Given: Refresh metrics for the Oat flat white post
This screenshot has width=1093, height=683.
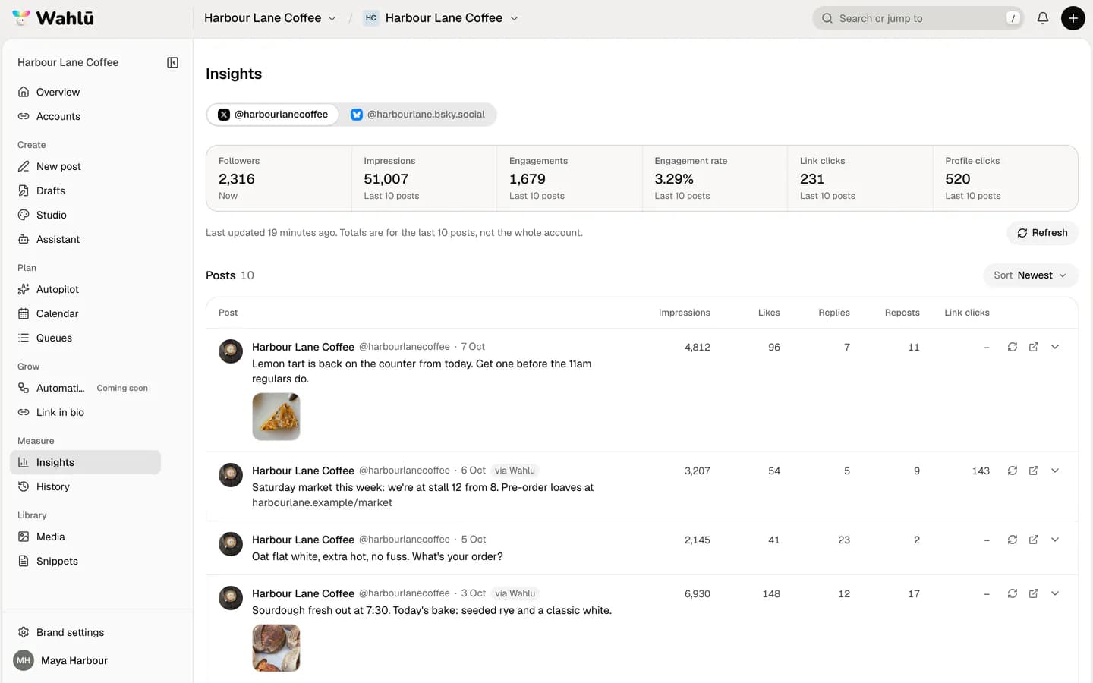Looking at the screenshot, I should (1013, 540).
